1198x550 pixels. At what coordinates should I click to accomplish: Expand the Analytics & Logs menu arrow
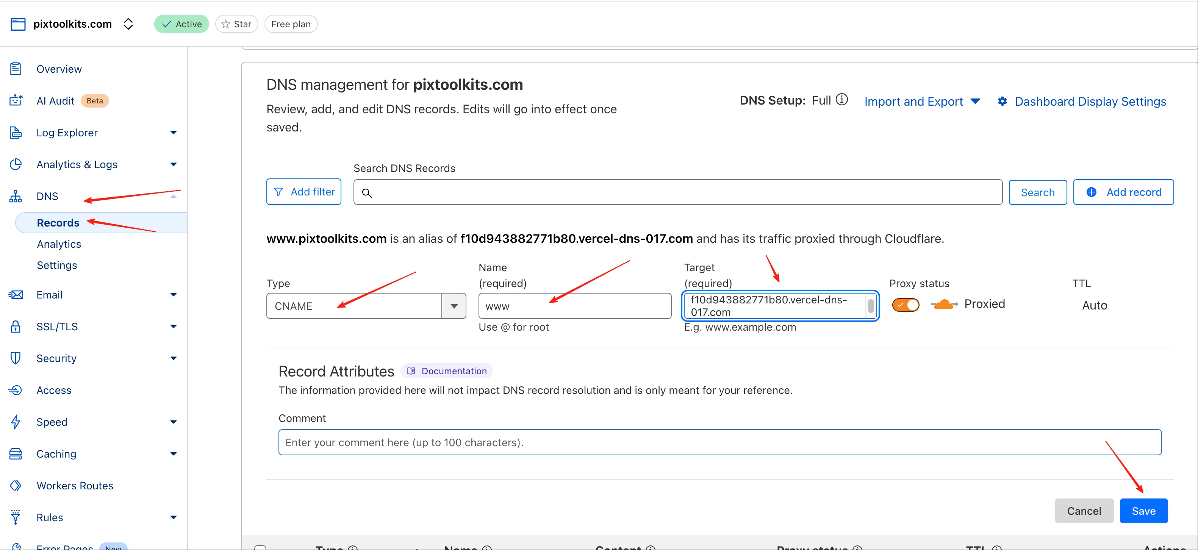pyautogui.click(x=174, y=164)
